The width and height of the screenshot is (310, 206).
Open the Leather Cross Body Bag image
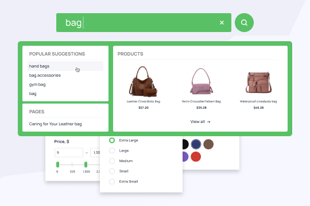144,81
